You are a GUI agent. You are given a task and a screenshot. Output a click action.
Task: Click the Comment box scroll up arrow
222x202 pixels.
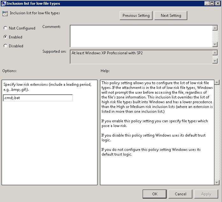[215, 28]
